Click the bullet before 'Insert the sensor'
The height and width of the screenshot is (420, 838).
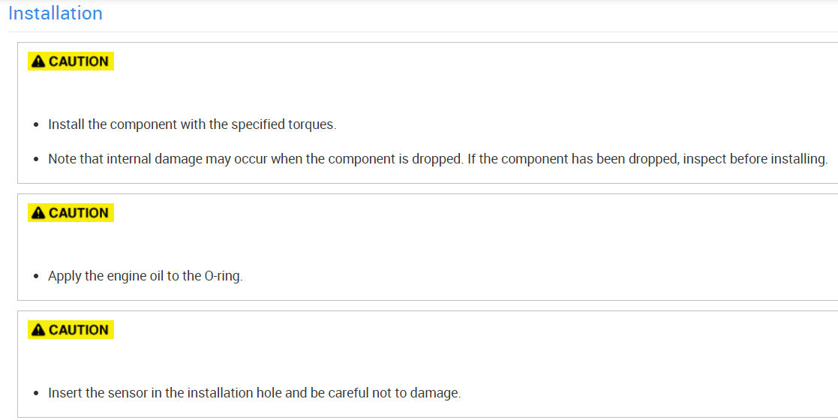36,394
